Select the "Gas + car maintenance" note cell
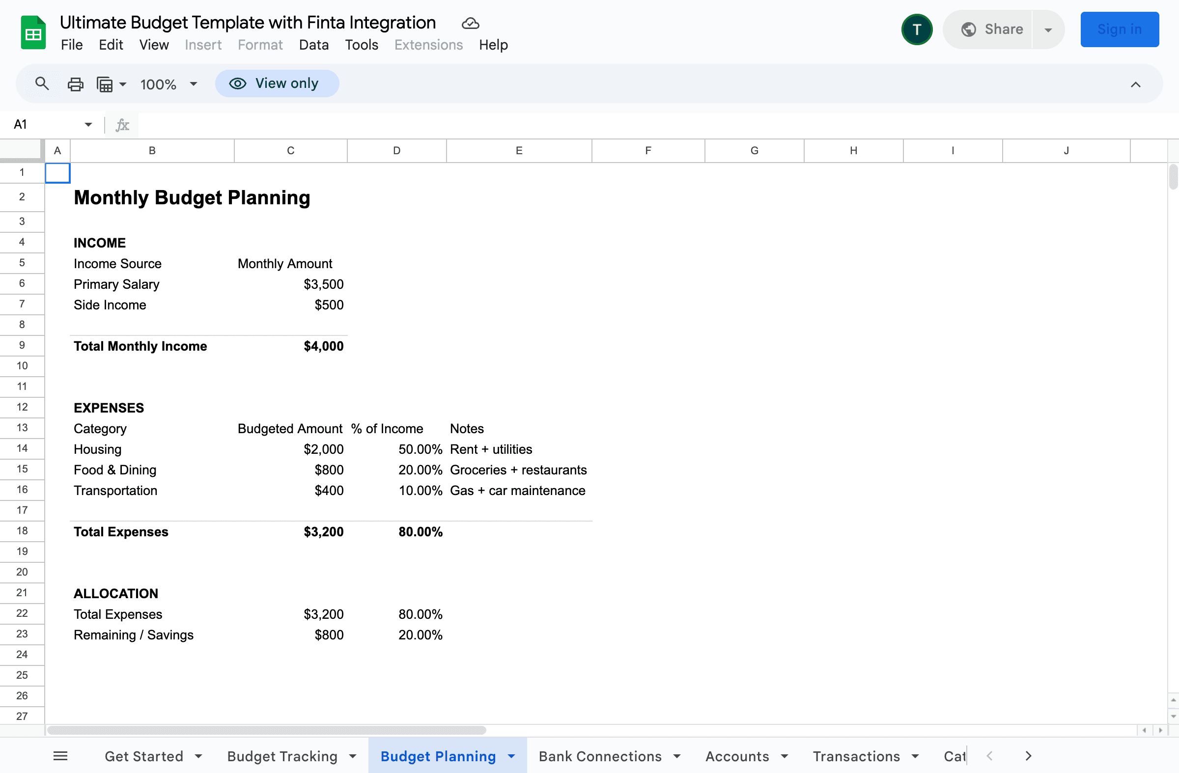The width and height of the screenshot is (1179, 773). (519, 491)
